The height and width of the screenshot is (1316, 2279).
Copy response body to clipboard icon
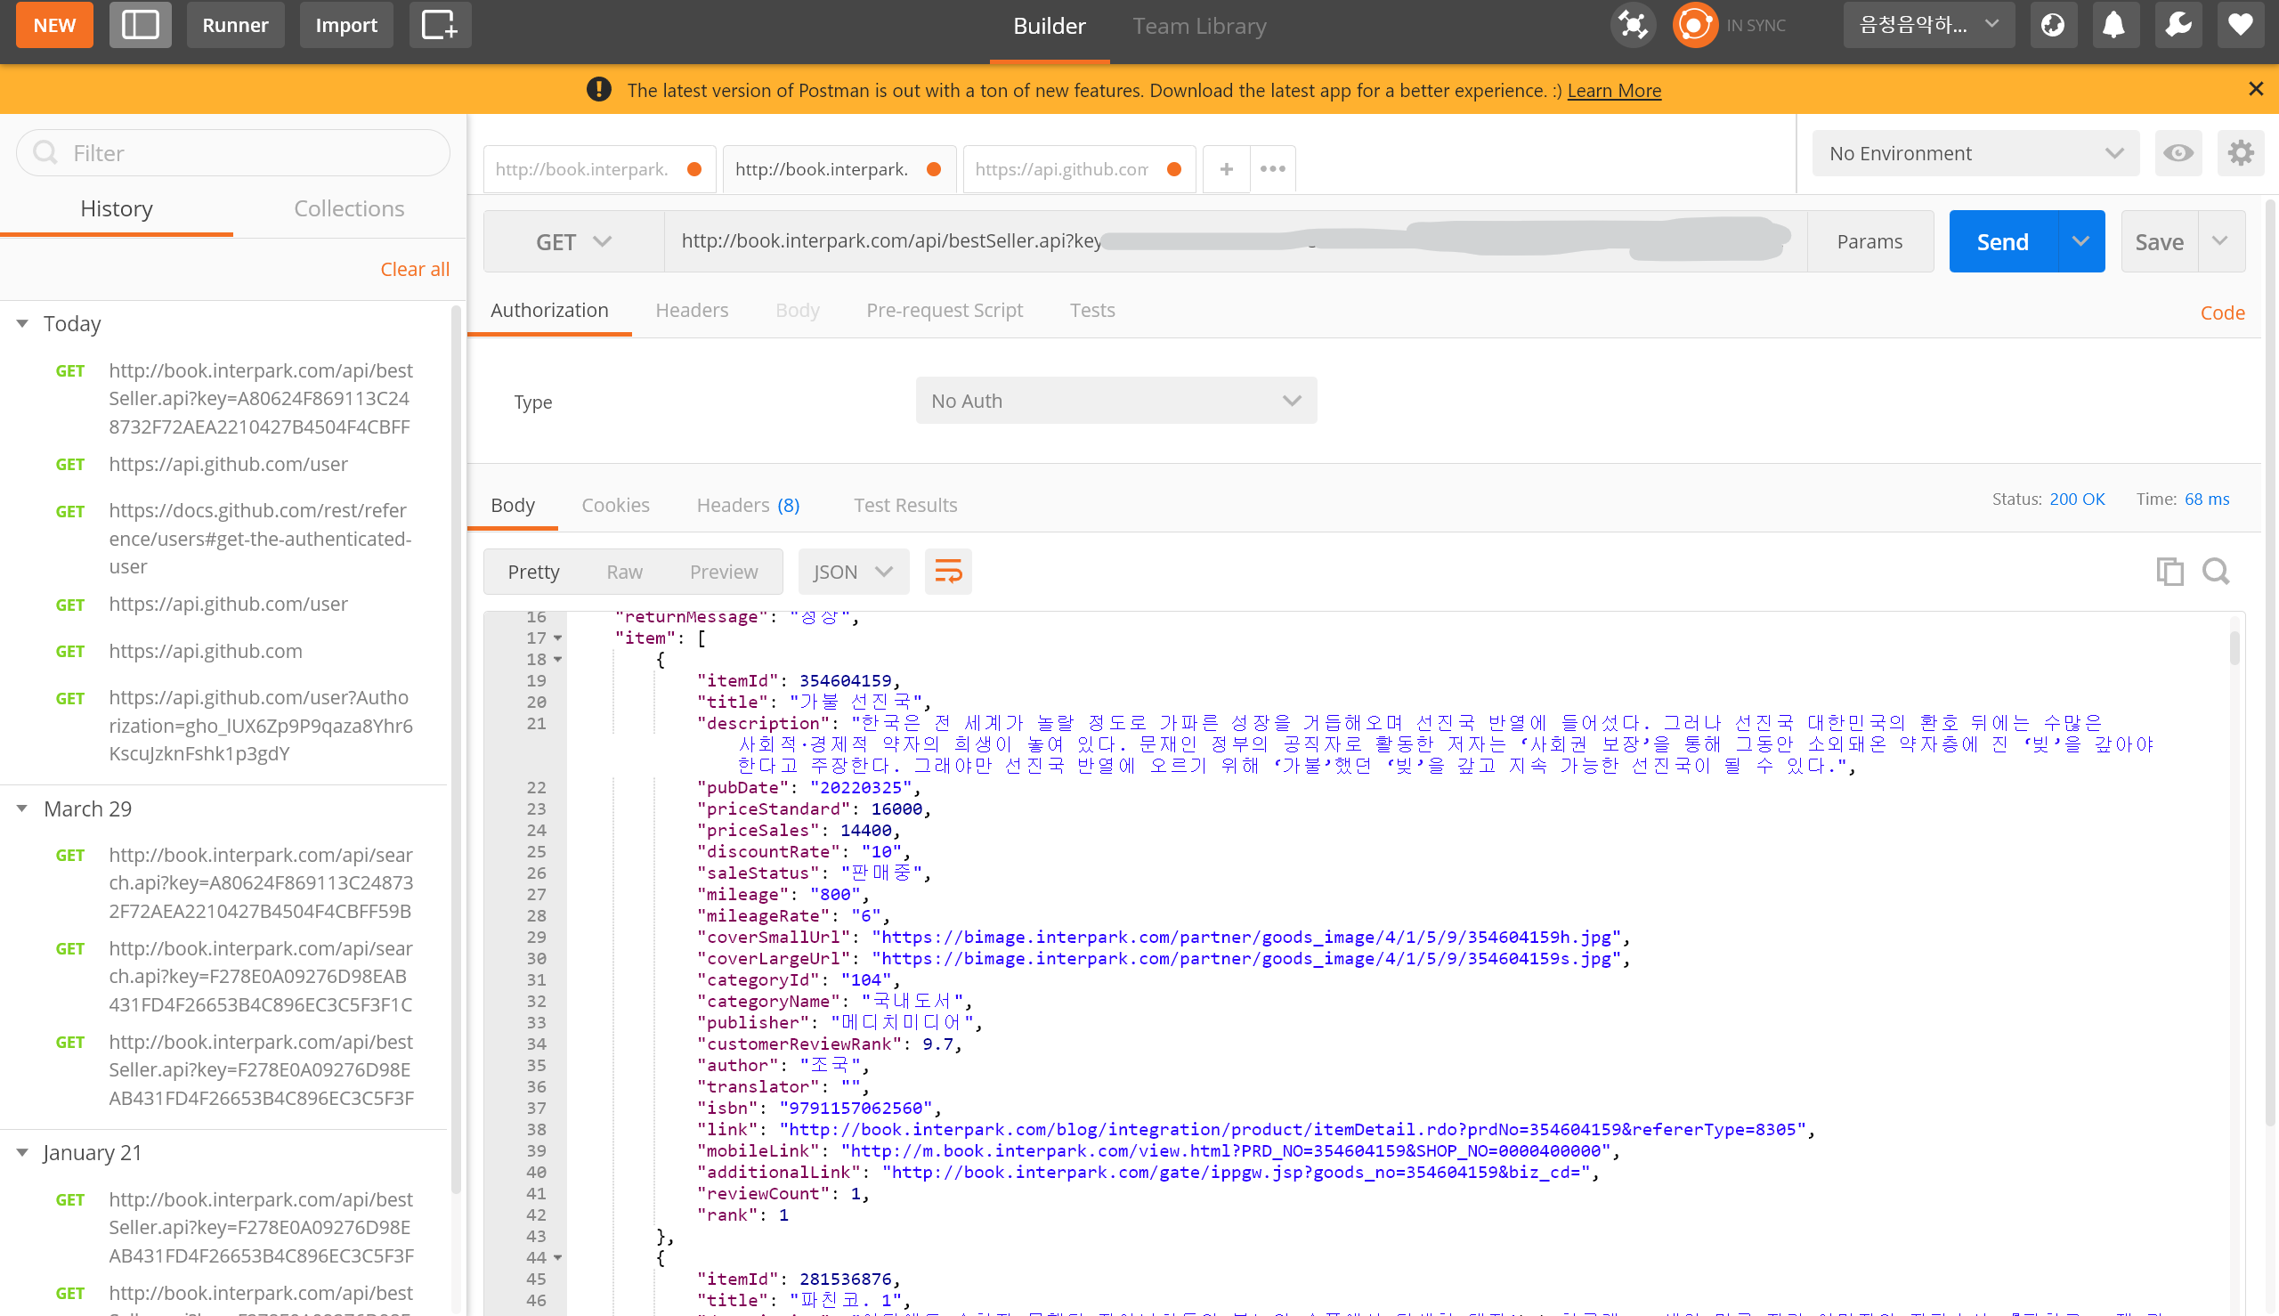pos(2170,572)
